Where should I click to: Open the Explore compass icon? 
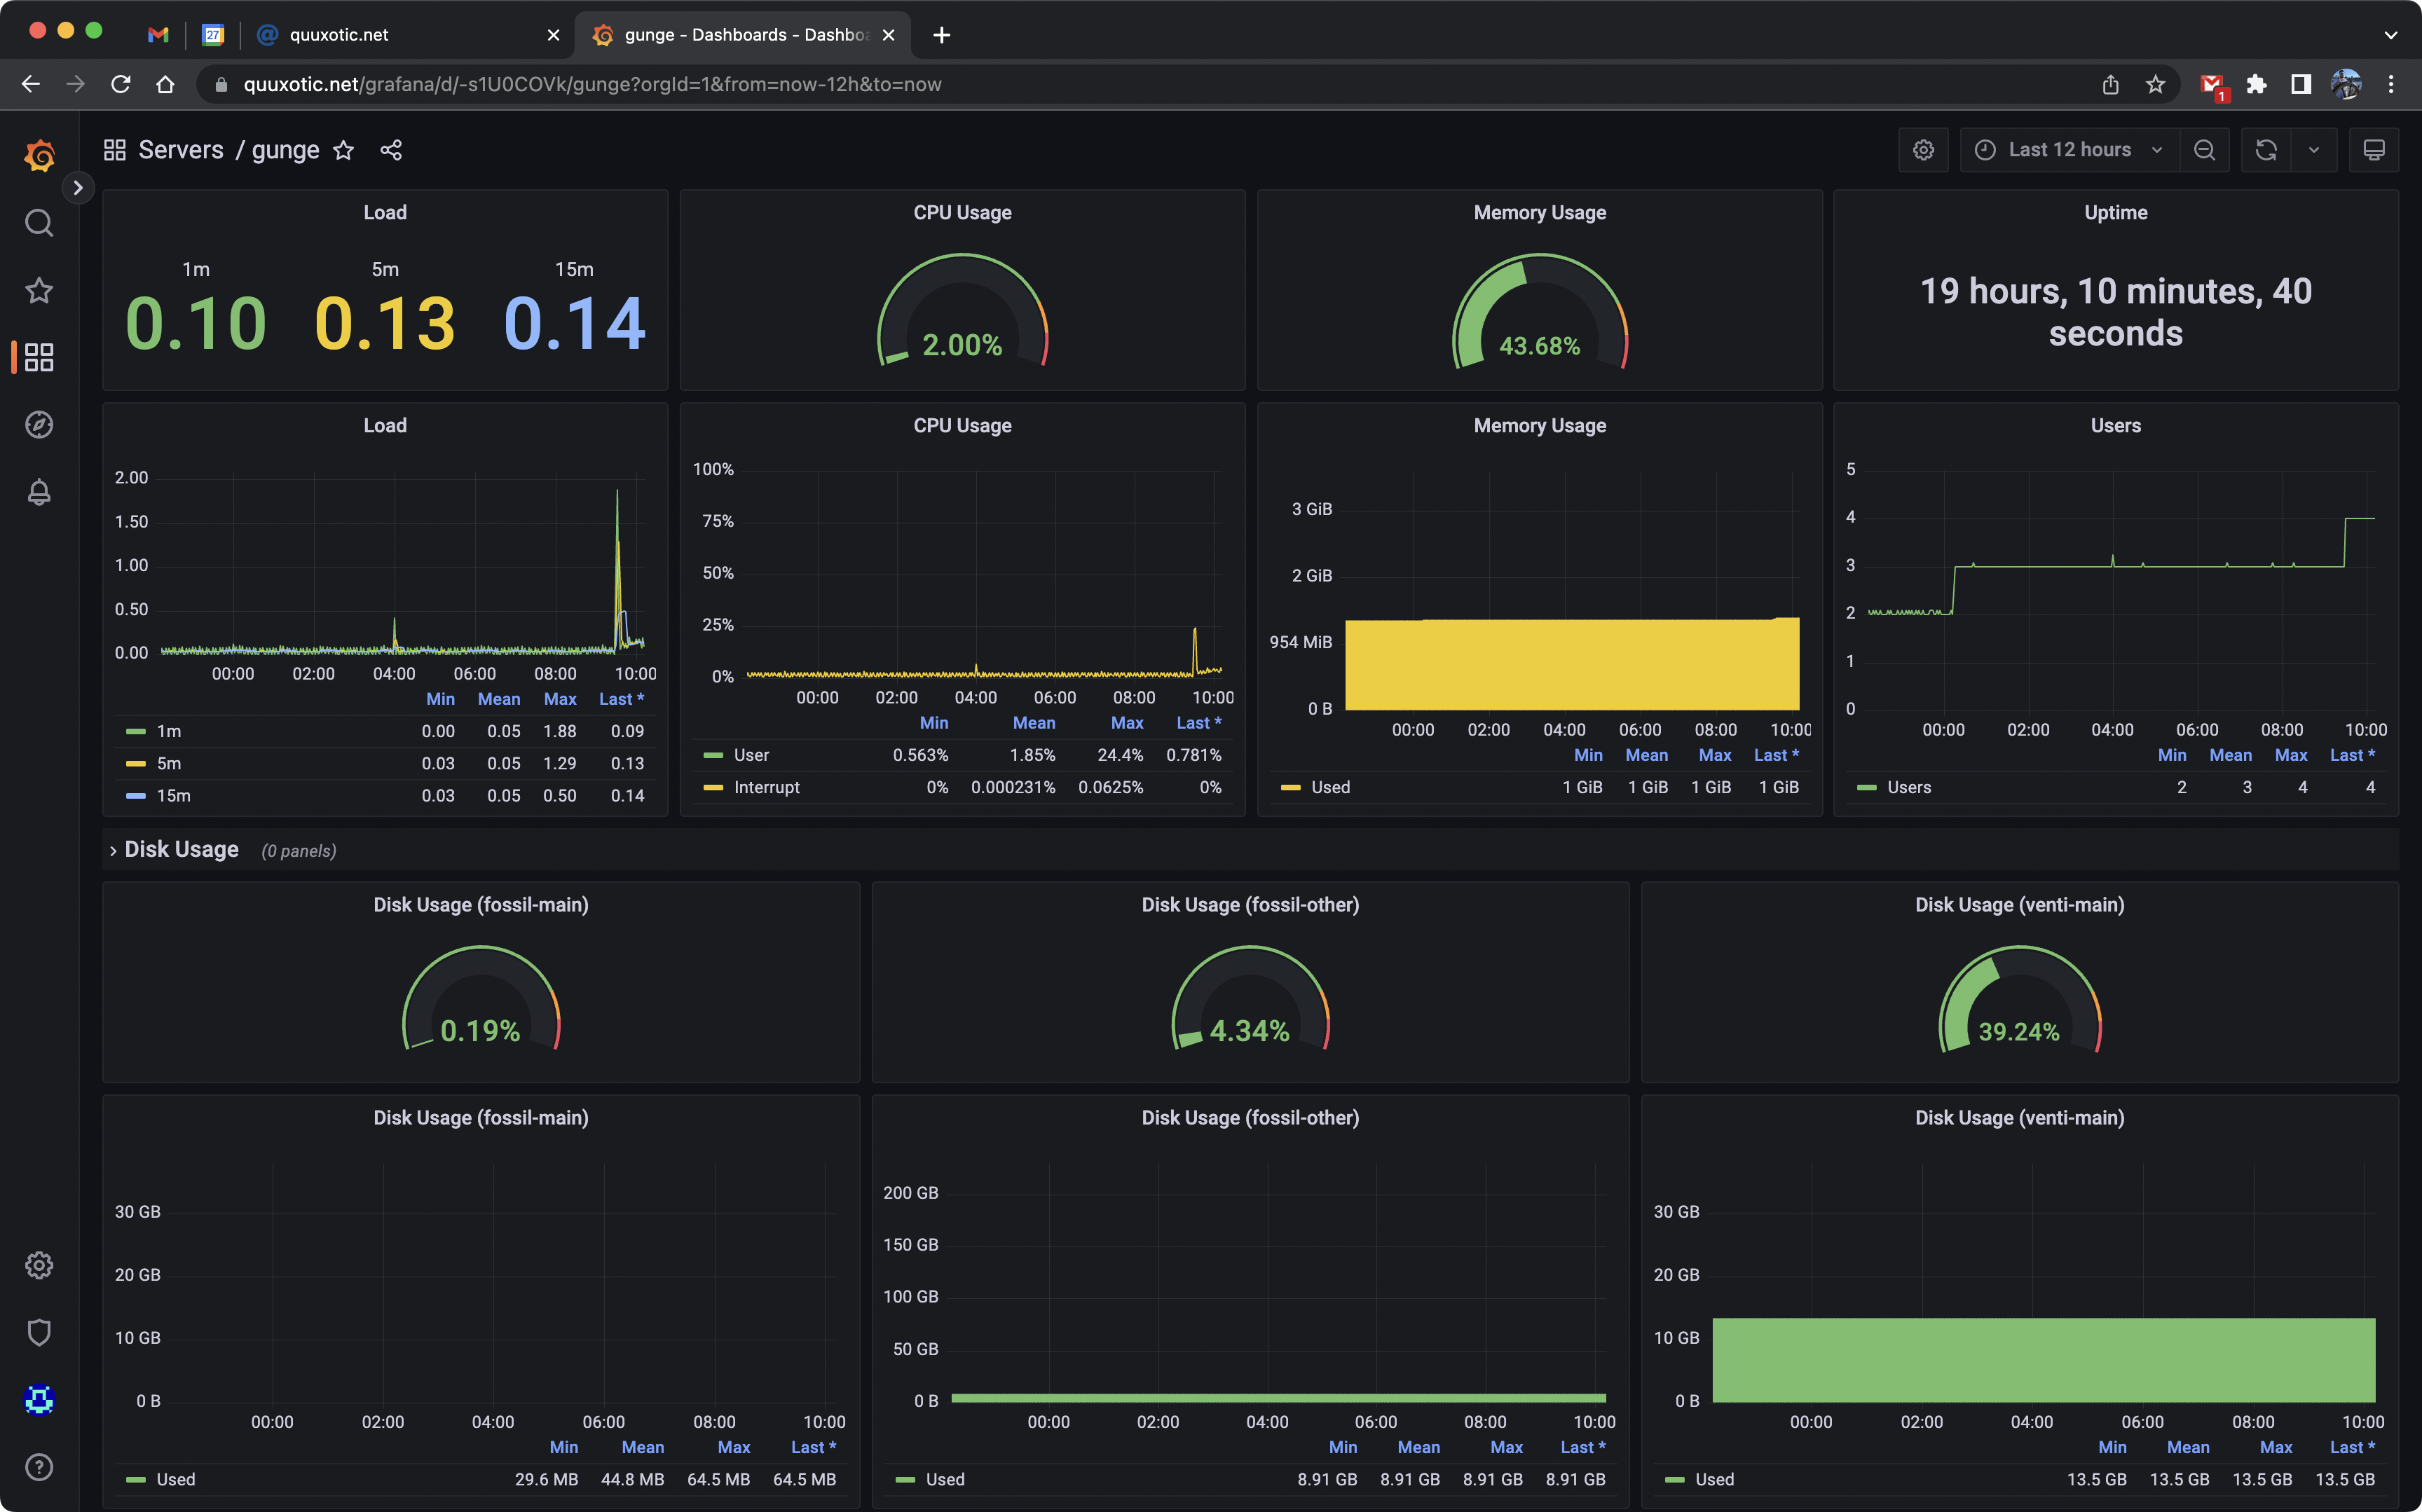39,425
